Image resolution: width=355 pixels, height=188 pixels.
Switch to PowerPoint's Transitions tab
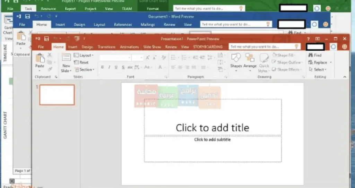107,47
